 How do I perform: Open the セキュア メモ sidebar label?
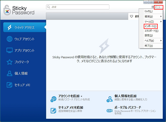[x=22, y=85]
